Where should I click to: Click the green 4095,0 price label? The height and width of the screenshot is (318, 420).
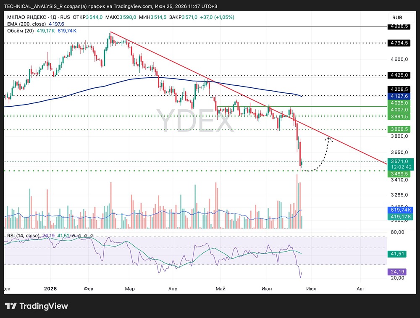coord(399,103)
